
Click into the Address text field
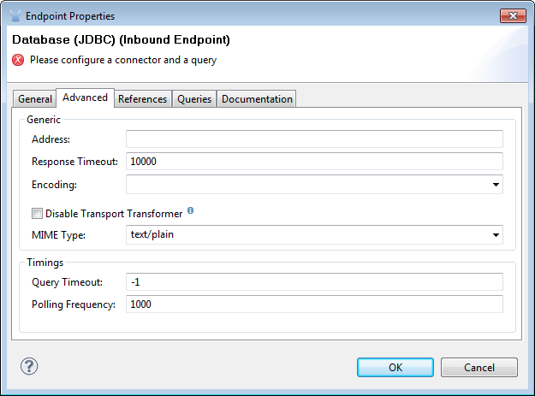314,139
